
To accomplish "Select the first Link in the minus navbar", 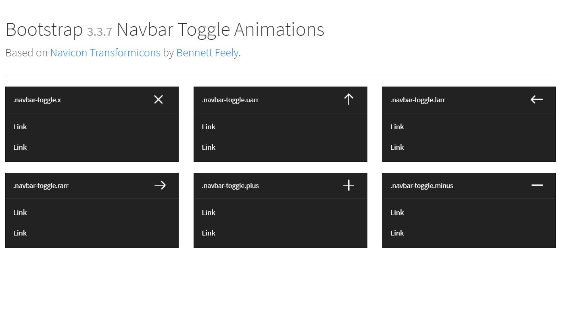I will [x=396, y=212].
